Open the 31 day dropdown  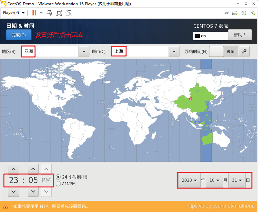click(237, 180)
